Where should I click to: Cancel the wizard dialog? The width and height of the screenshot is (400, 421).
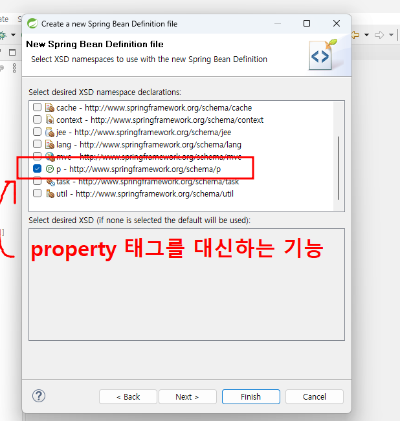coord(315,397)
